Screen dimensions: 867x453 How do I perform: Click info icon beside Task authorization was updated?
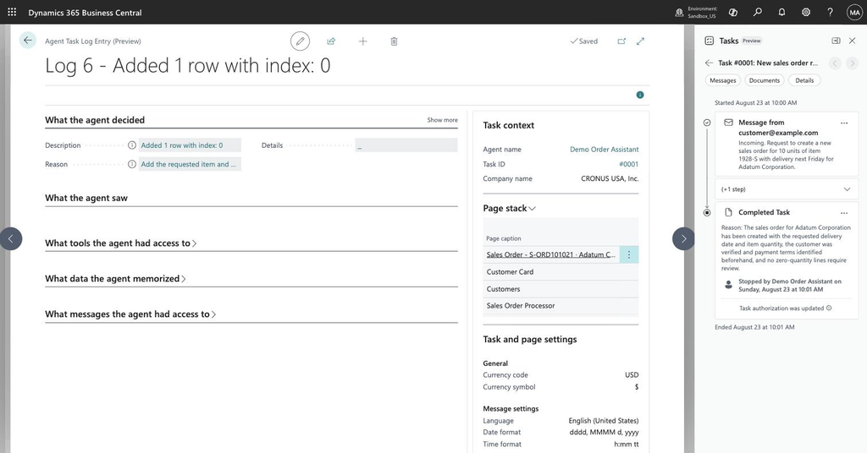pyautogui.click(x=829, y=308)
